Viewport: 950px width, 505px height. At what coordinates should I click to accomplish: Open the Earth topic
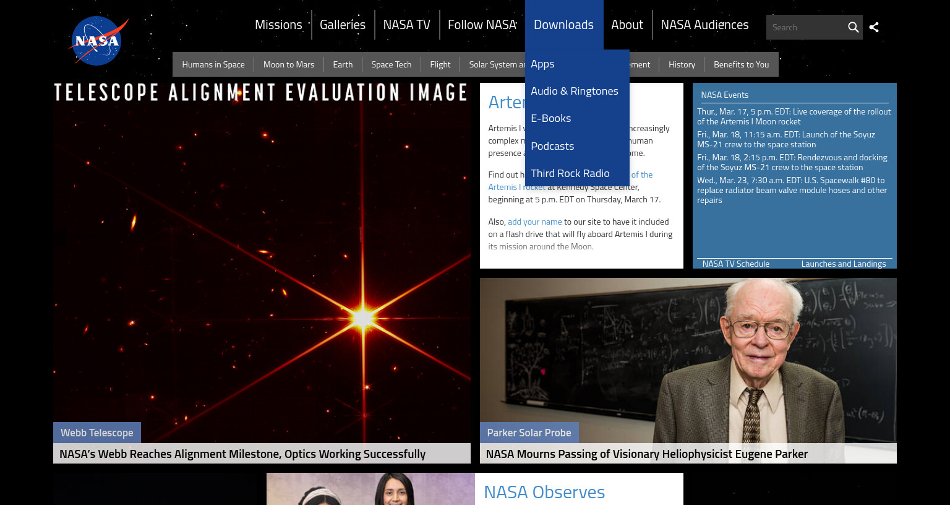pos(343,64)
